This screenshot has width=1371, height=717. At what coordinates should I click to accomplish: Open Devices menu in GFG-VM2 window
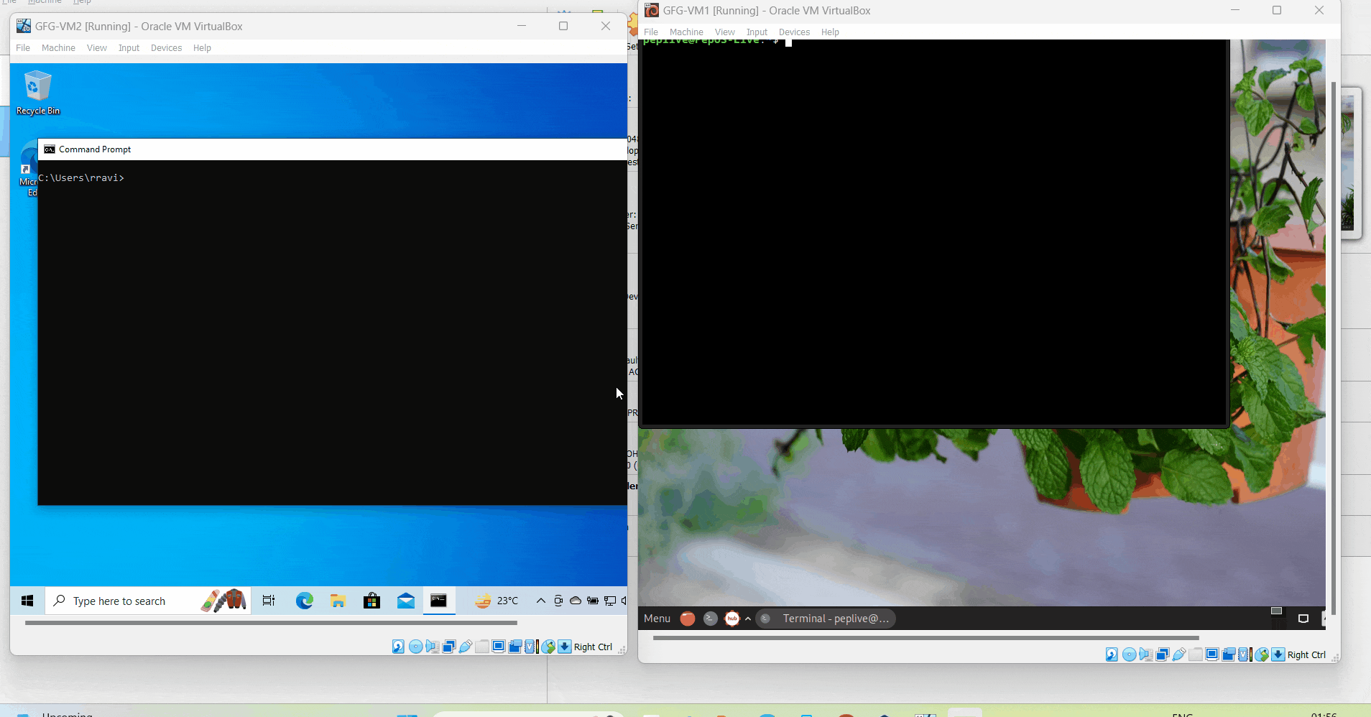pos(166,48)
